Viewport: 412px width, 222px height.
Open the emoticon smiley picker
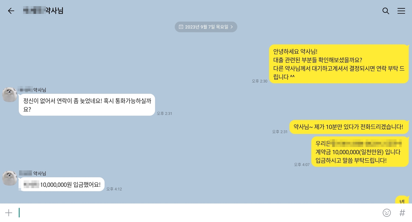(387, 213)
